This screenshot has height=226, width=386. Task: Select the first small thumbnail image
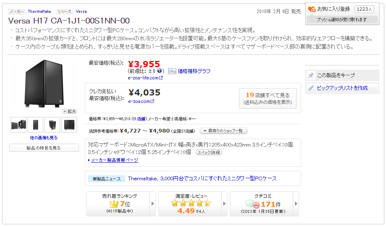19,124
